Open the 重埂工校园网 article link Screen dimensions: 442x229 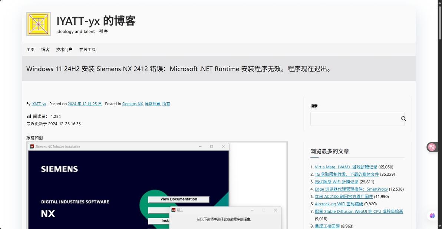coord(327,226)
